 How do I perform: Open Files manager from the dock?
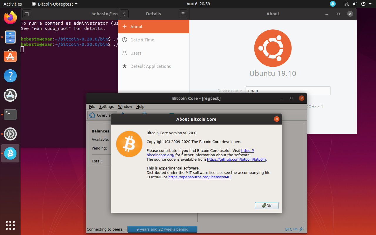[x=10, y=37]
